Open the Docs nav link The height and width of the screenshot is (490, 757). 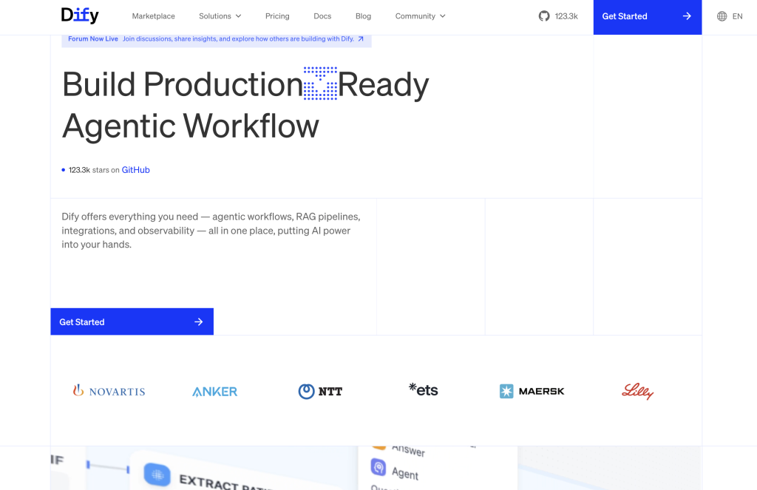tap(322, 16)
